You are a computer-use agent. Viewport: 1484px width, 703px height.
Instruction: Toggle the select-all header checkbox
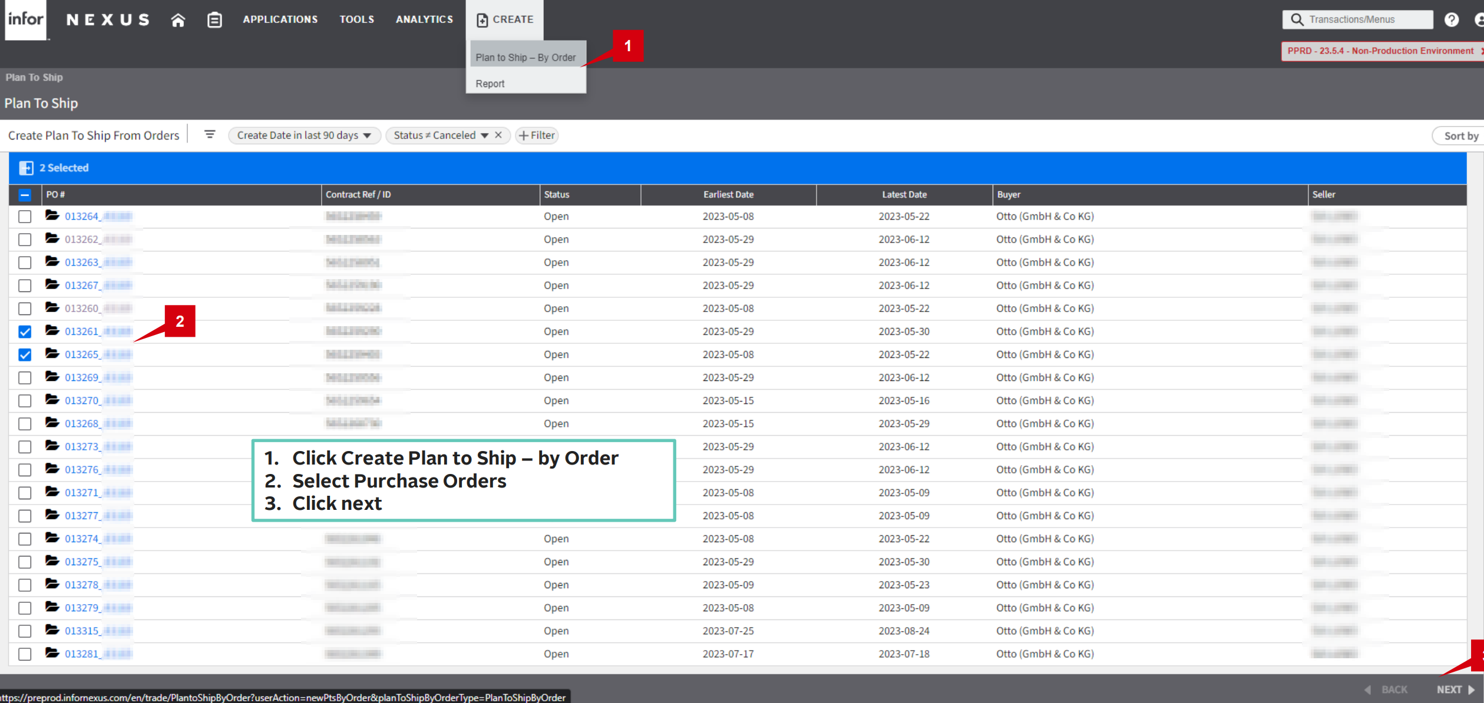tap(25, 195)
